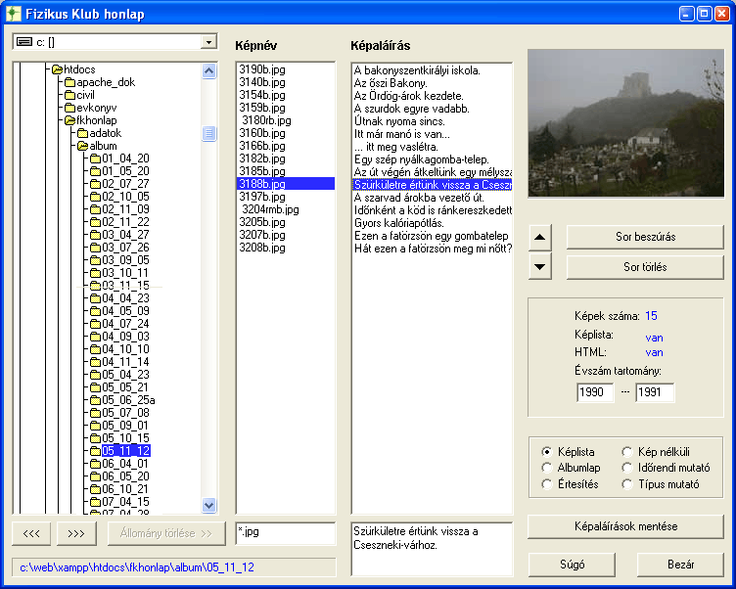Select the Képlista radio button

tap(546, 452)
